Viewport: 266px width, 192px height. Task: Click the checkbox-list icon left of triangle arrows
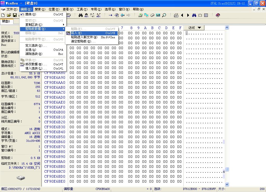point(176,15)
